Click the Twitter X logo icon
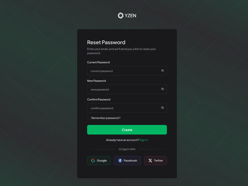 (x=150, y=161)
